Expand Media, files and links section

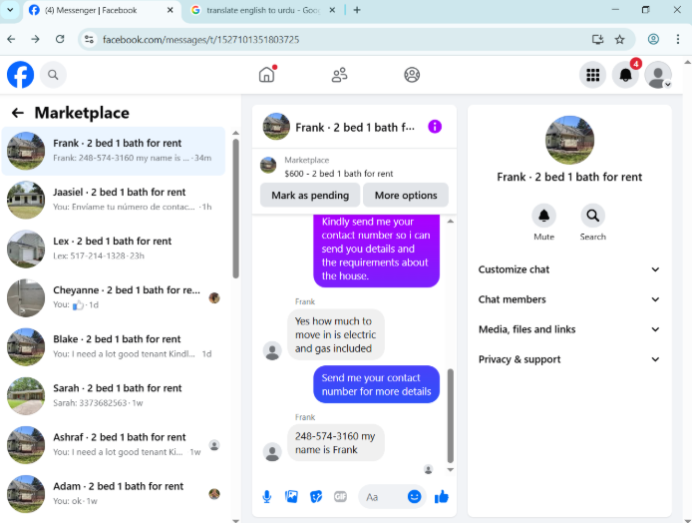pos(569,329)
